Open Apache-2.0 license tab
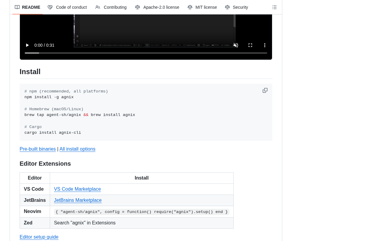 [x=157, y=7]
